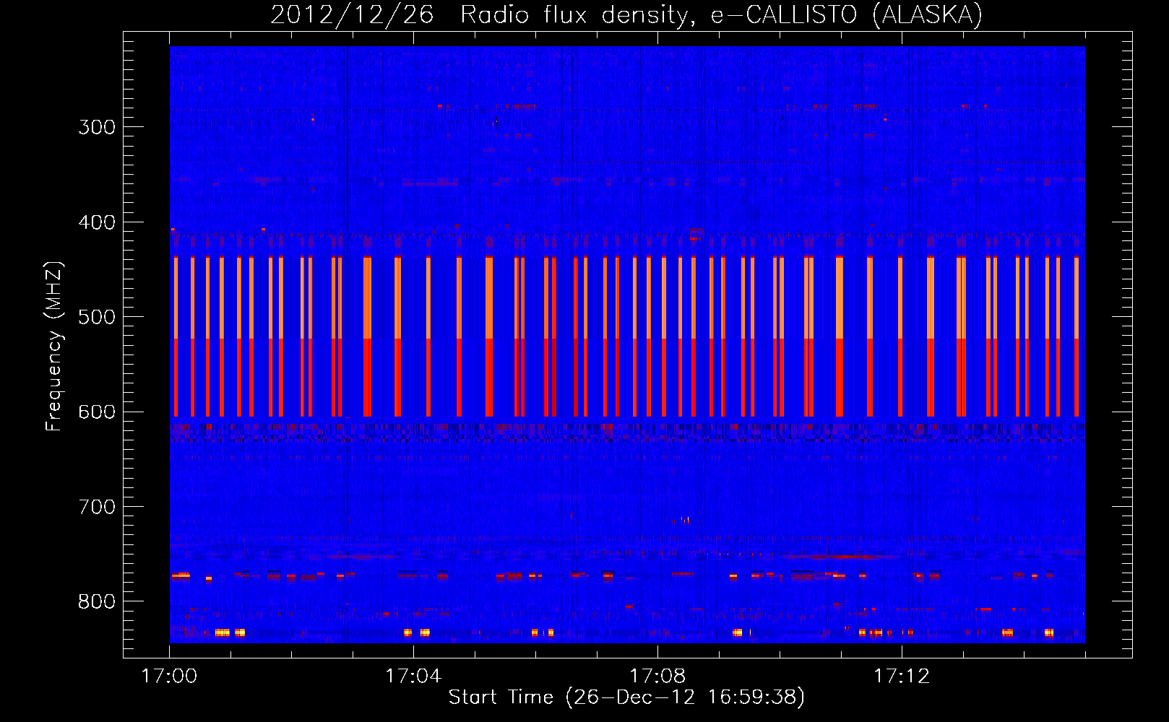Viewport: 1169px width, 722px height.
Task: Click the Frequency (MHZ) axis title
Action: pos(54,346)
